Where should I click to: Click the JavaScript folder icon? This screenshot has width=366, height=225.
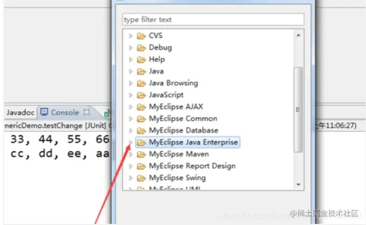[141, 95]
